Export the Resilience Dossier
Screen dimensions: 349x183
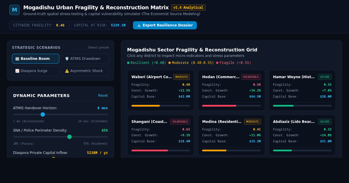pos(165,25)
